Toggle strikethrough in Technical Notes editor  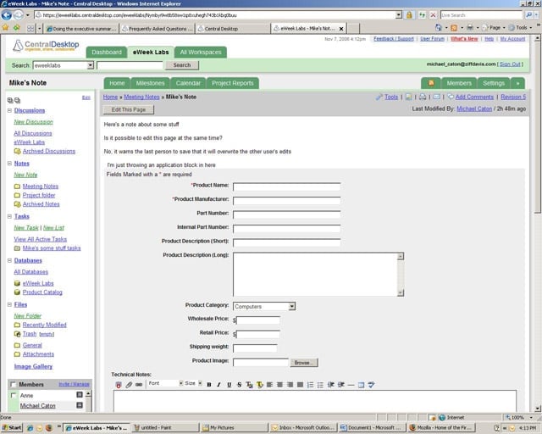pyautogui.click(x=239, y=385)
